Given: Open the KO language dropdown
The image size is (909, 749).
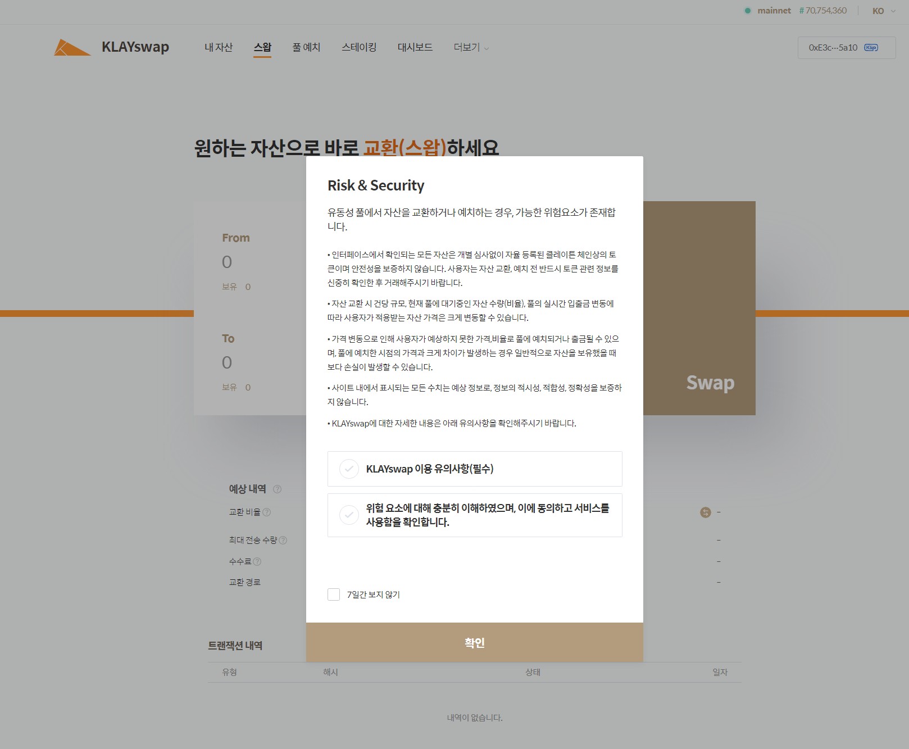Looking at the screenshot, I should [884, 11].
